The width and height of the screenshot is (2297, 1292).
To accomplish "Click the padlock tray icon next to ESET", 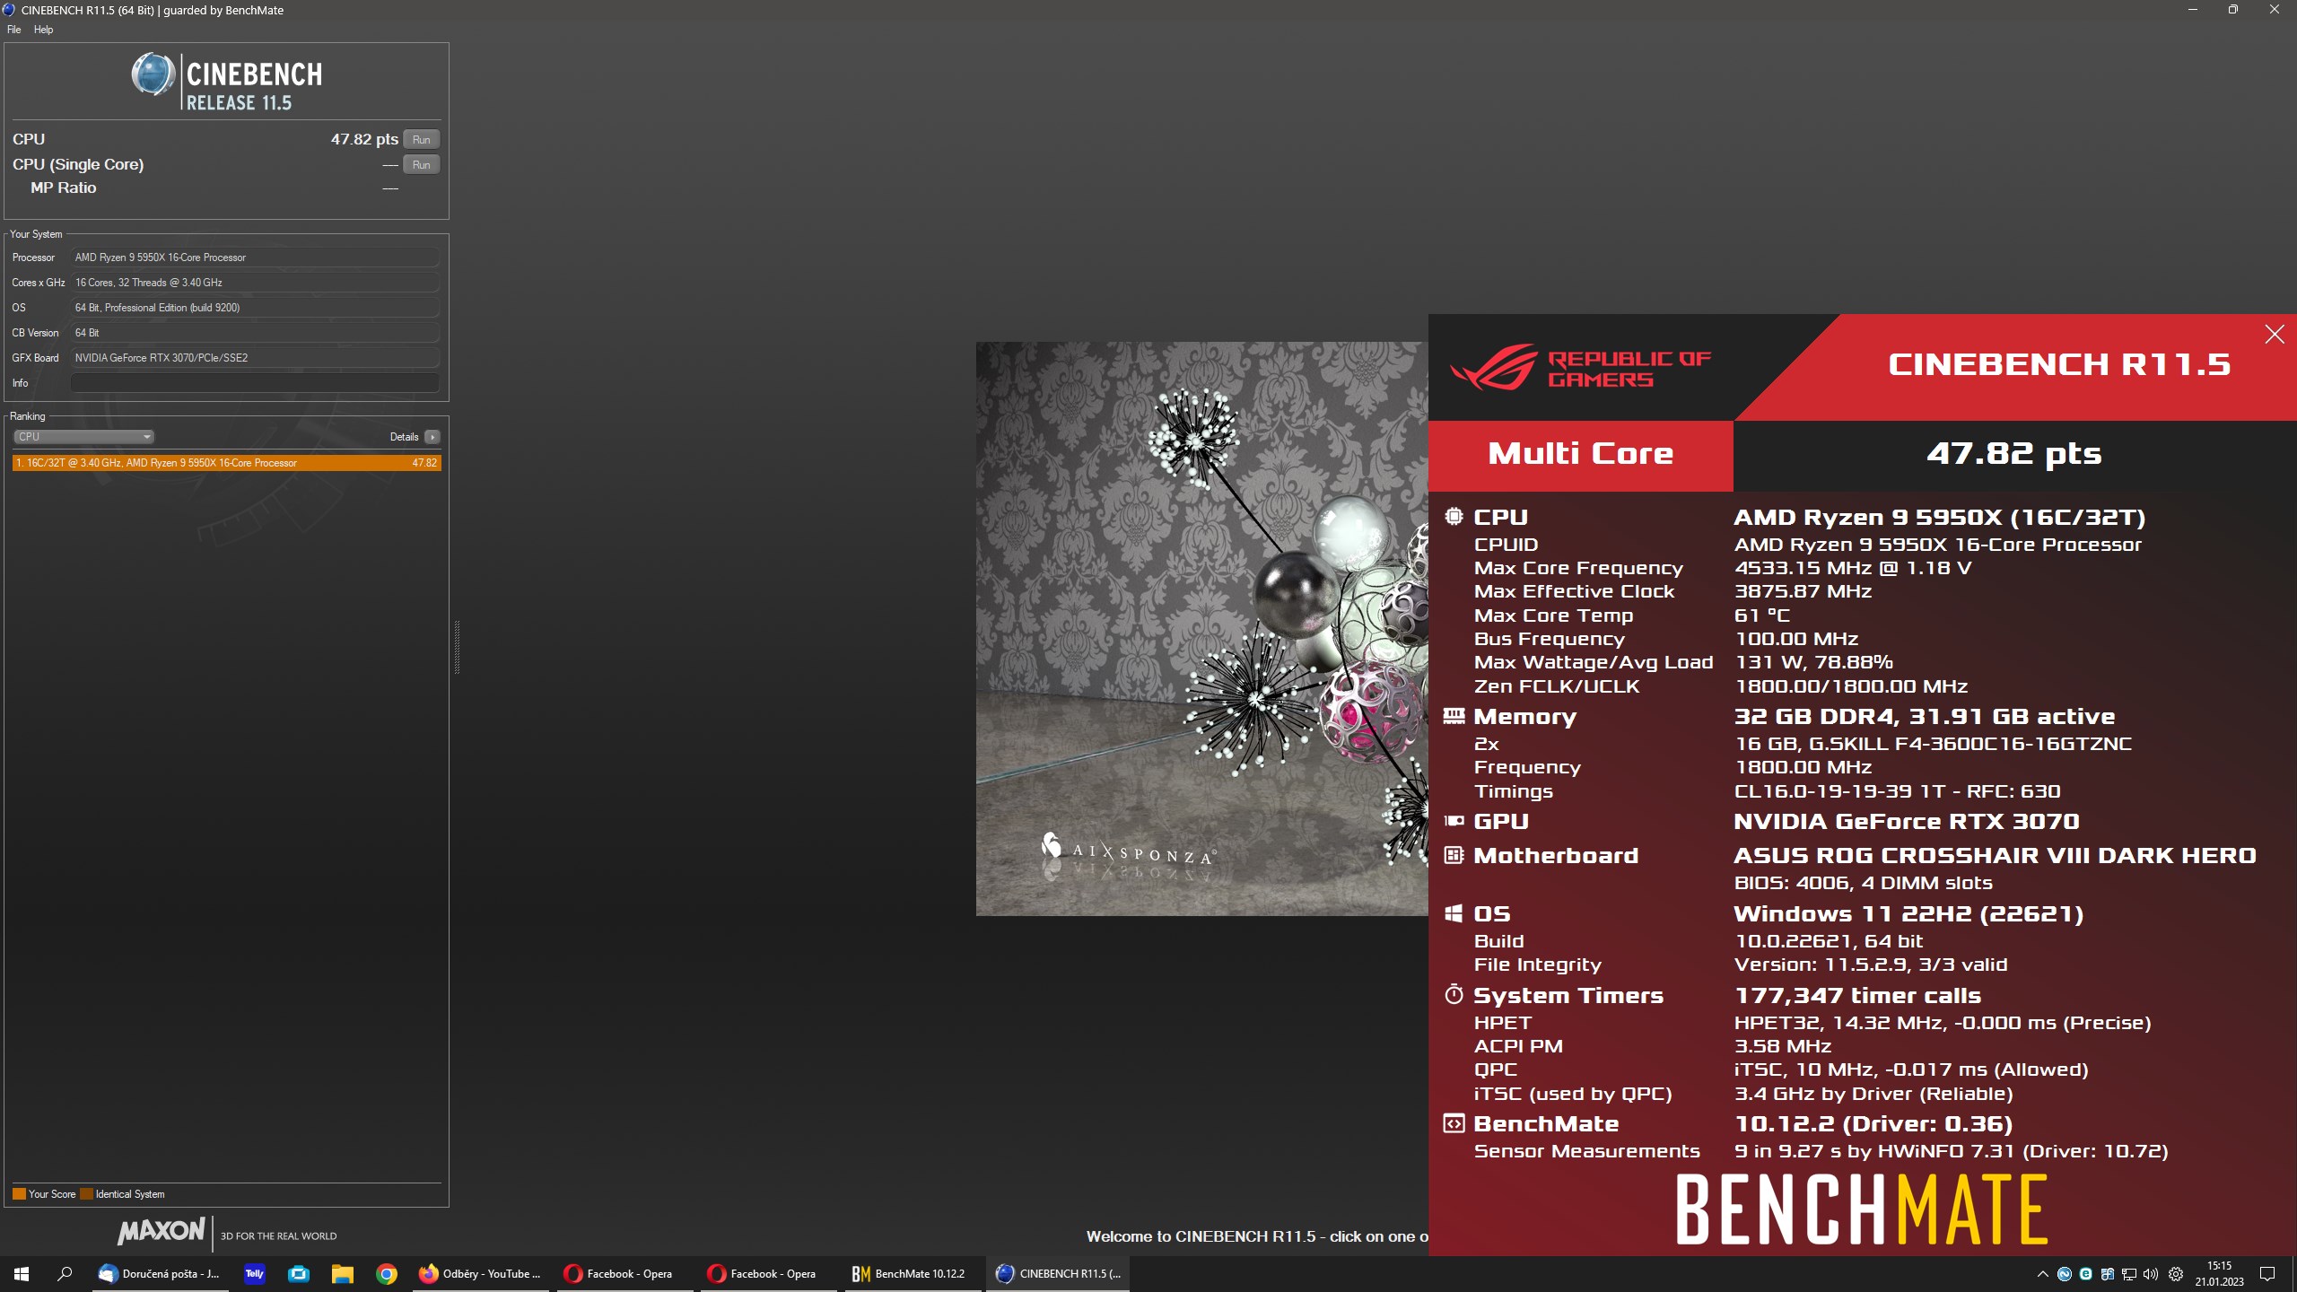I will click(x=2108, y=1274).
